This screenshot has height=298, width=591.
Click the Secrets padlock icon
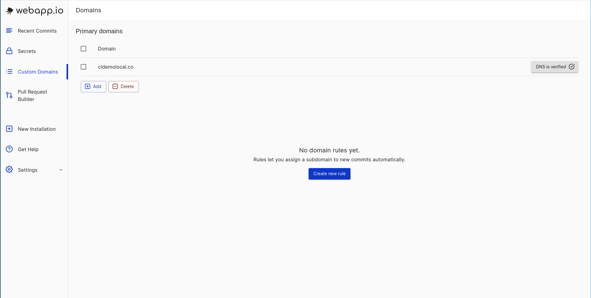[9, 51]
